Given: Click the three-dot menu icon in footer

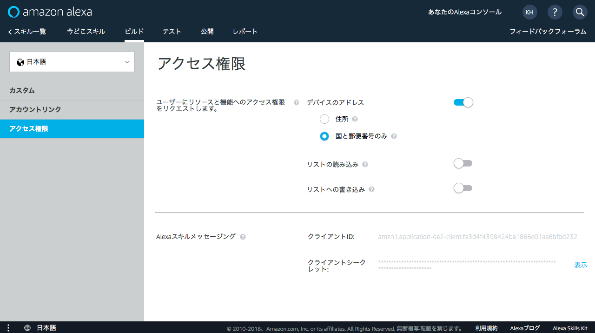Looking at the screenshot, I should click(x=8, y=328).
